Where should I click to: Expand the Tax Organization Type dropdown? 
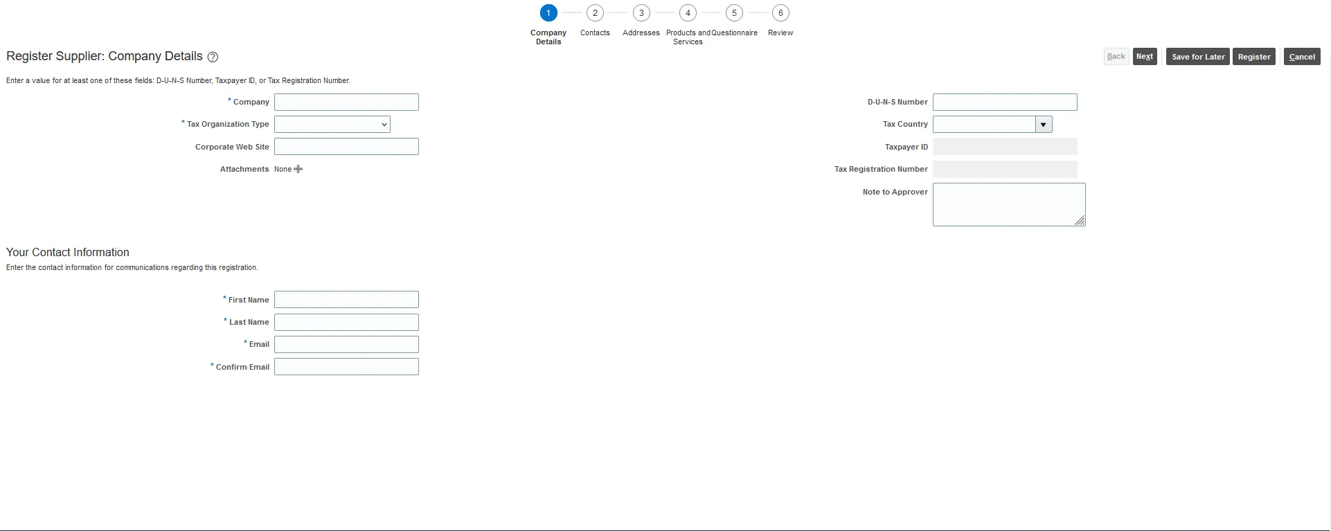(332, 125)
